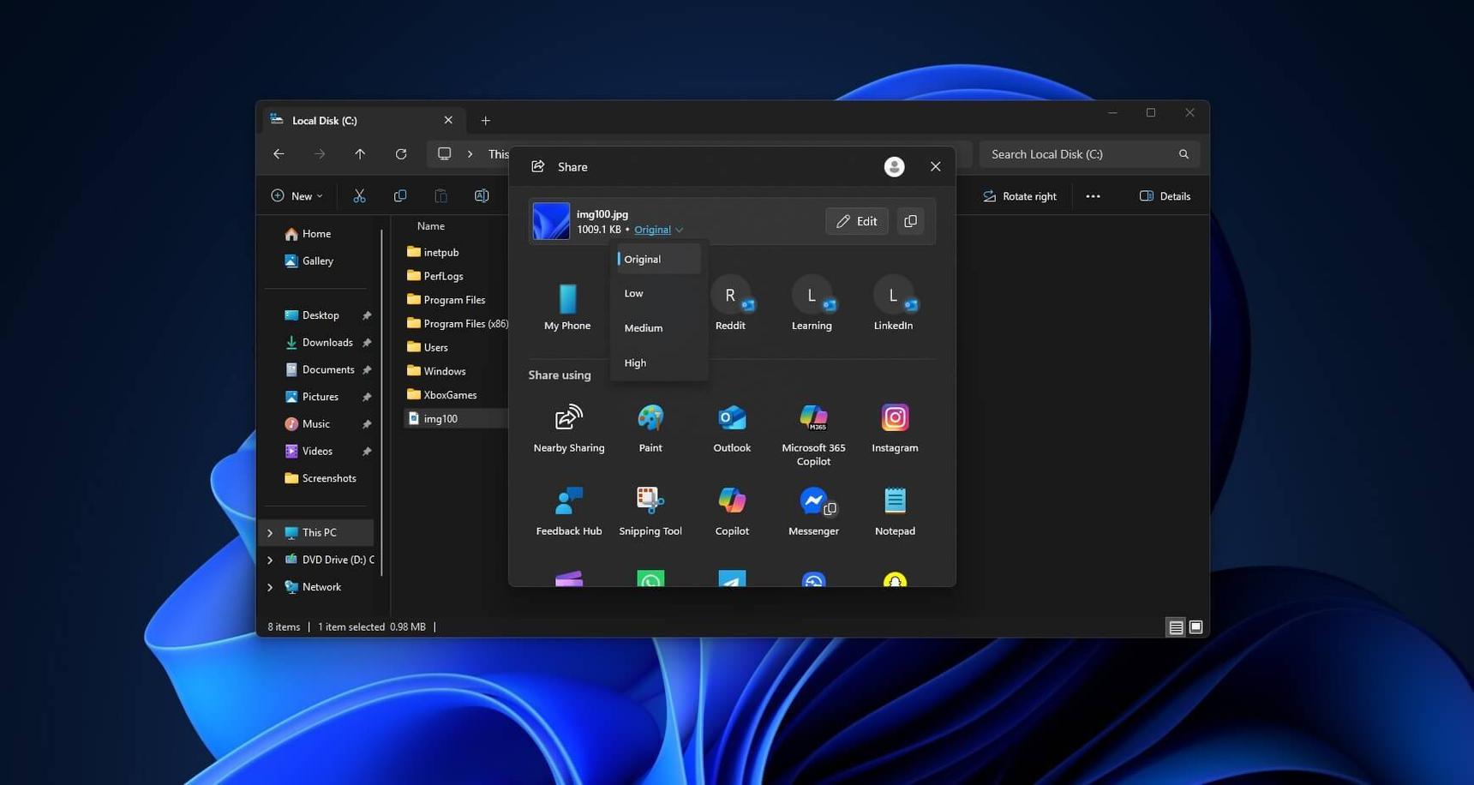The height and width of the screenshot is (785, 1474).
Task: Share the photo to Snipping Tool
Action: [650, 510]
